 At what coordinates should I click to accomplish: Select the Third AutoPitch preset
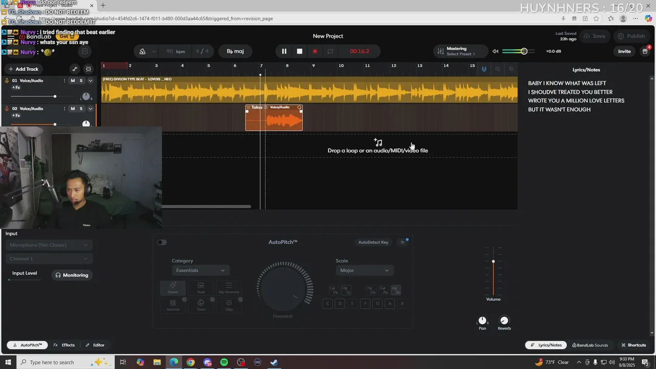201,305
